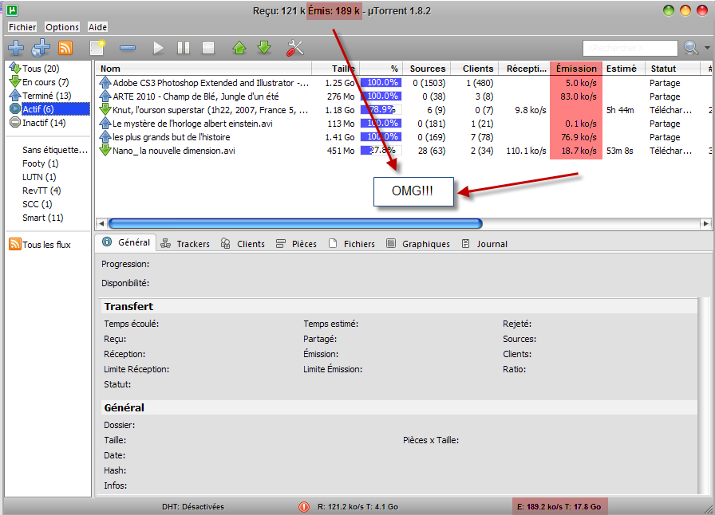Start the torrent with the Play icon
715x515 pixels.
158,48
